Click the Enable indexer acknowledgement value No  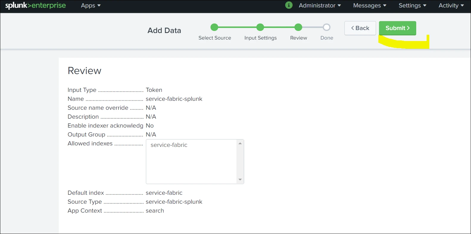pos(150,125)
